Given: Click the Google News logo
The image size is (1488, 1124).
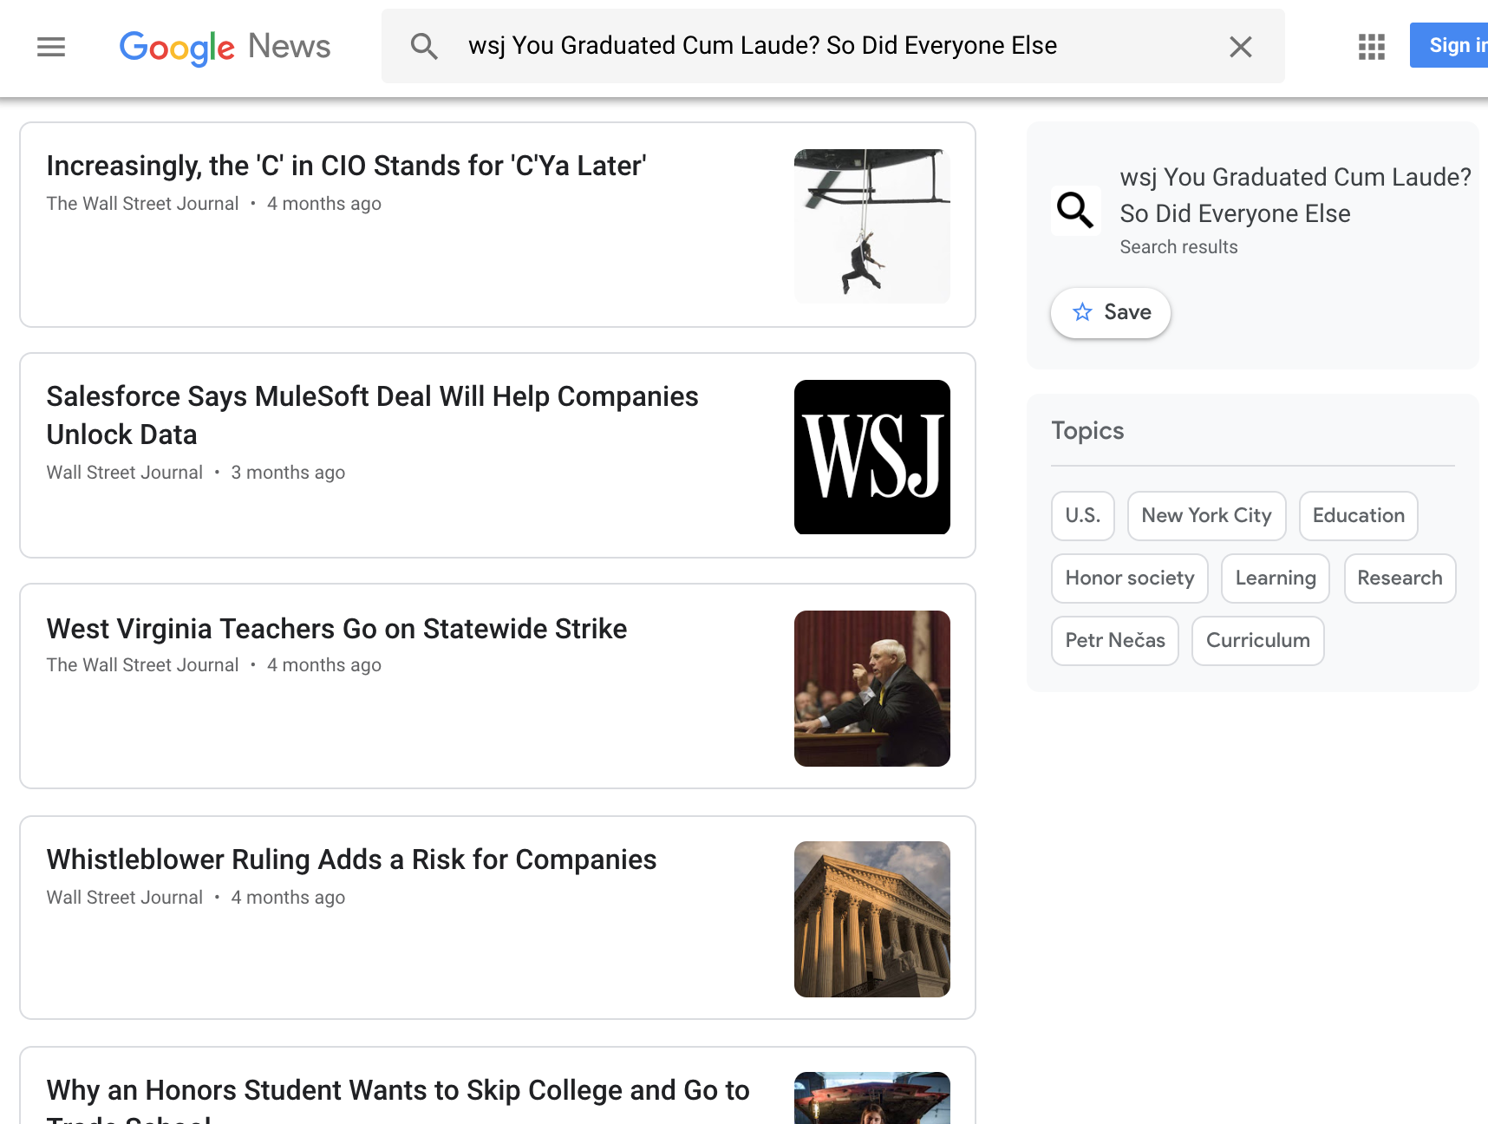Looking at the screenshot, I should tap(225, 47).
